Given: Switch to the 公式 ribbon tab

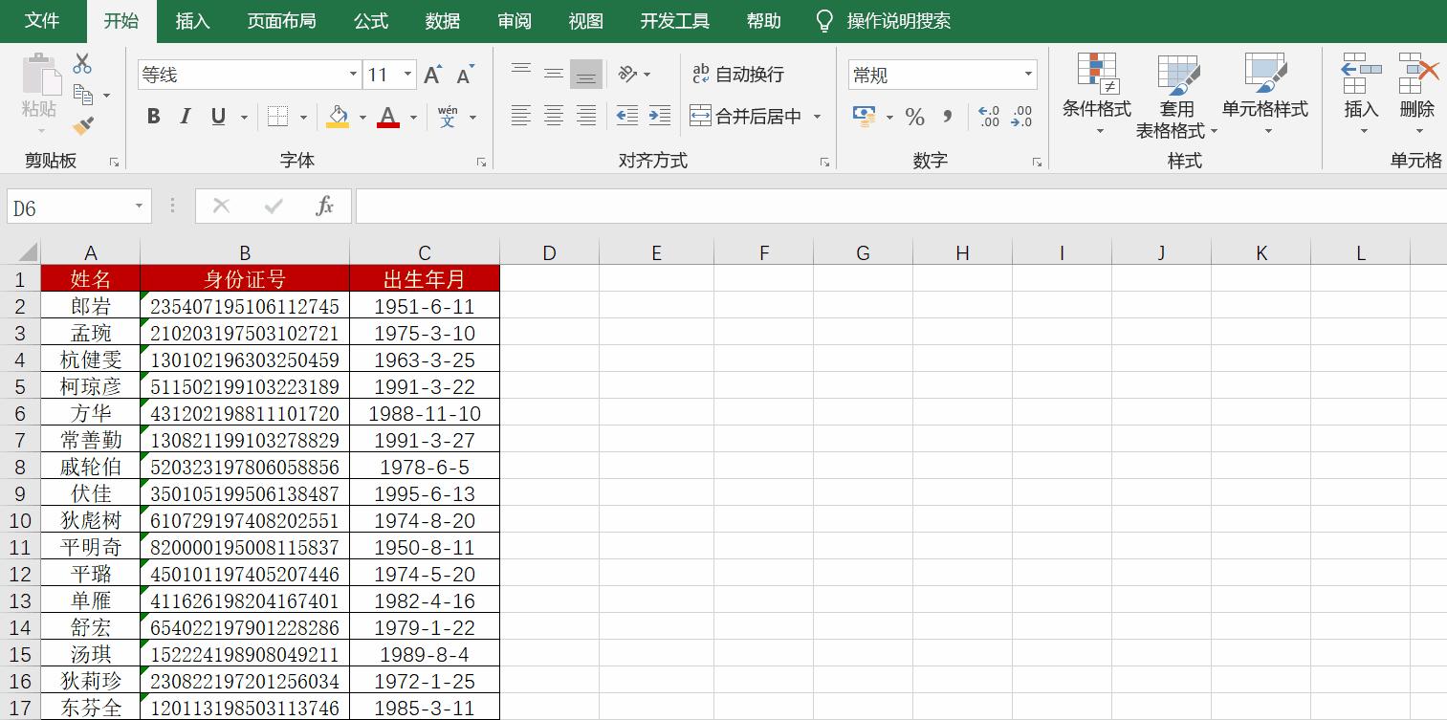Looking at the screenshot, I should 370,20.
